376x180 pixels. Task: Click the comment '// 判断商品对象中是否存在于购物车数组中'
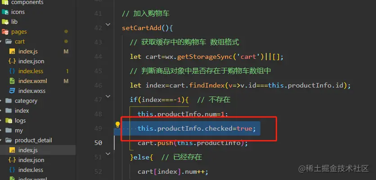[x=200, y=71]
